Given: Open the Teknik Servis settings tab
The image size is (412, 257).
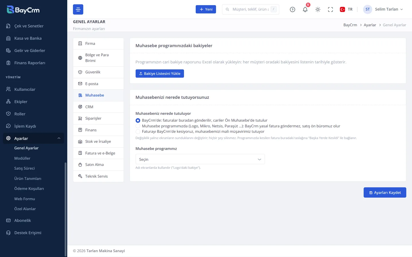Looking at the screenshot, I should [x=98, y=176].
